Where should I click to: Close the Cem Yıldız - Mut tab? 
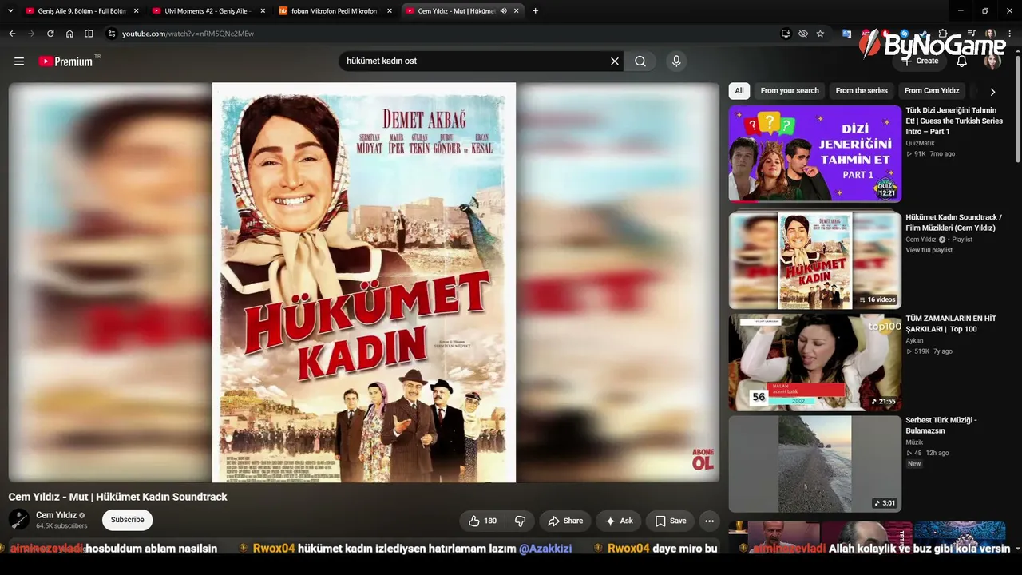pos(517,10)
